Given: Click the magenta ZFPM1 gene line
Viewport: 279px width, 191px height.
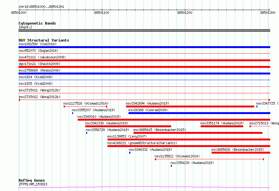Looking at the screenshot, I should [144, 187].
